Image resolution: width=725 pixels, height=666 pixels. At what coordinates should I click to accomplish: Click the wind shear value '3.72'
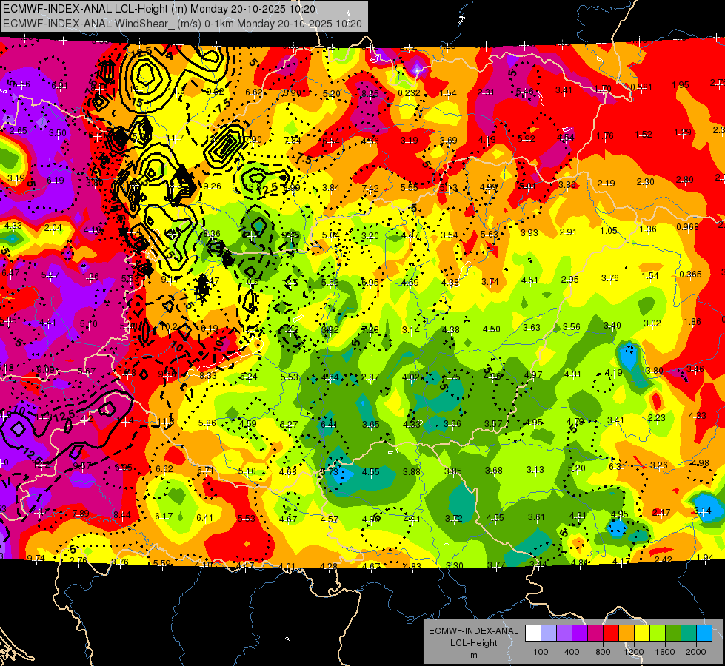[x=453, y=519]
